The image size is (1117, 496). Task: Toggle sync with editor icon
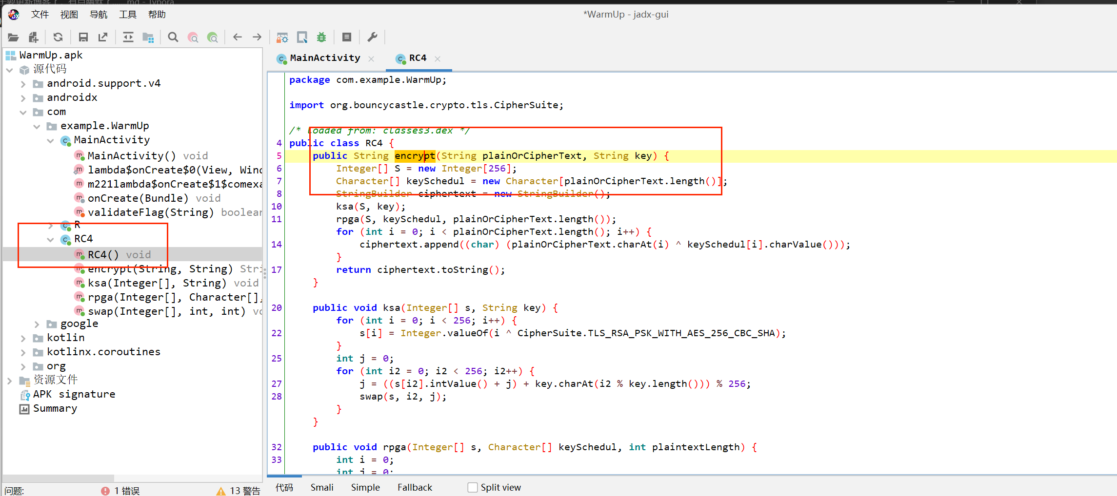128,37
